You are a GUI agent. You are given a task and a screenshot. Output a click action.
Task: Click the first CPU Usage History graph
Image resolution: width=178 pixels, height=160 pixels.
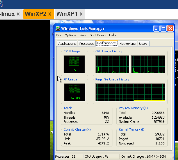[x=112, y=64]
